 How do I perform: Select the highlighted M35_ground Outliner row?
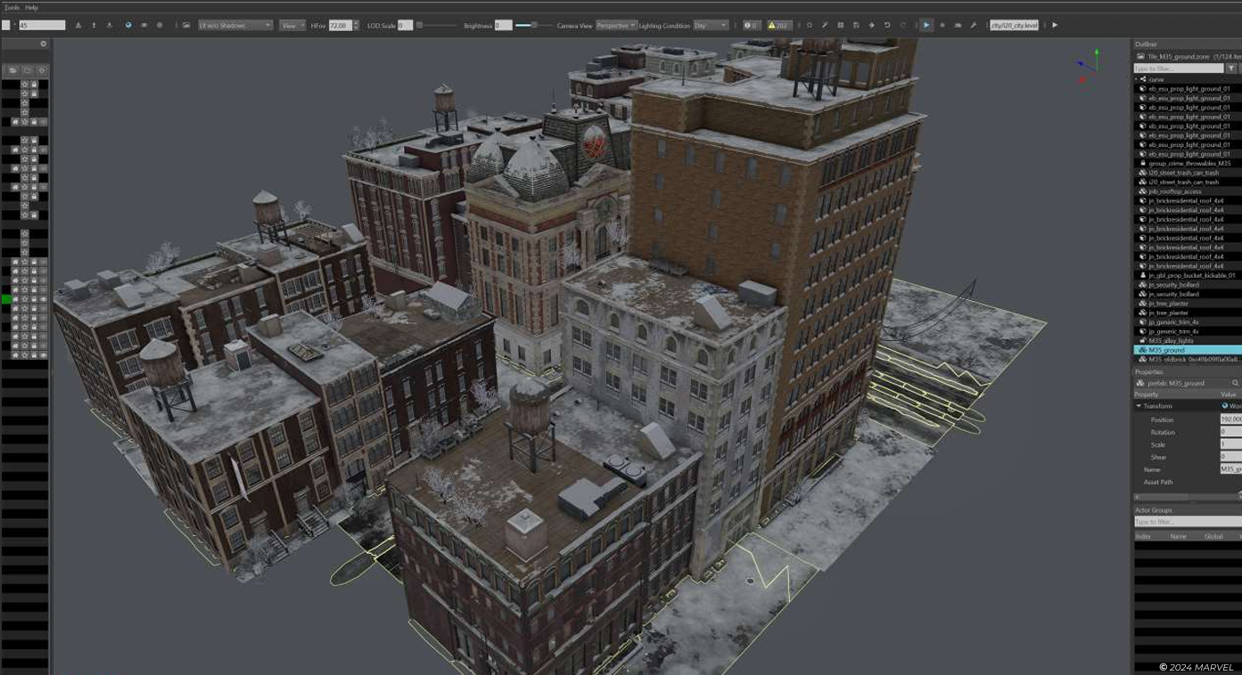1188,351
